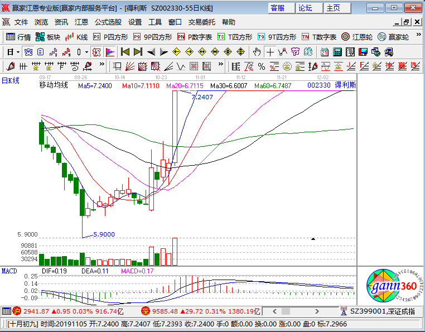Click the purple 节 icon

coord(295,52)
